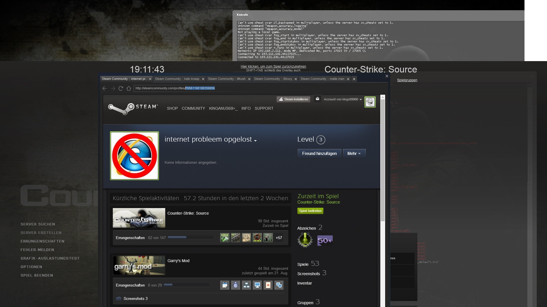547x307 pixels.
Task: Click the browser back arrow icon
Action: (105, 88)
